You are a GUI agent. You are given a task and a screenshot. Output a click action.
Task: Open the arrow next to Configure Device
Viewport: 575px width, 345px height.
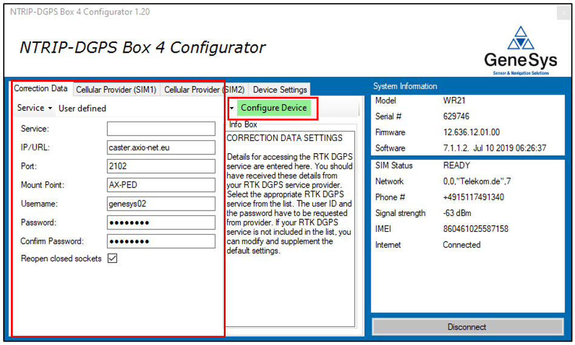[x=232, y=108]
